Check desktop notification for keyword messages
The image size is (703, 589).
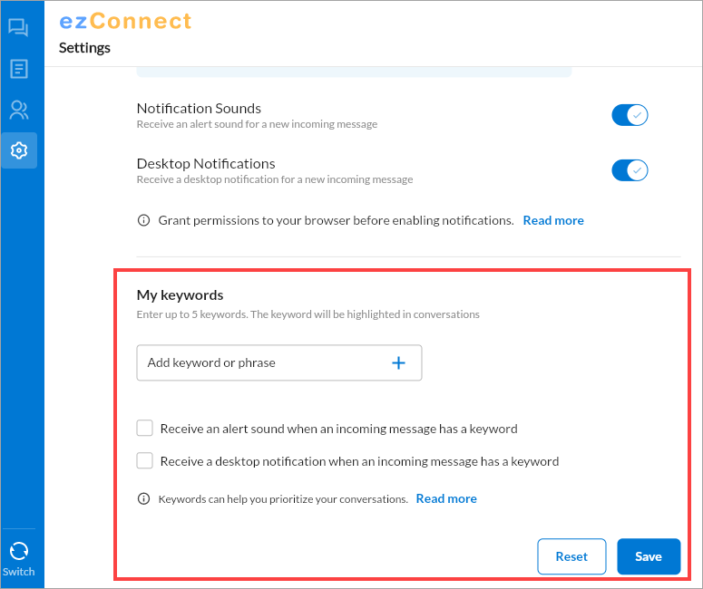145,460
